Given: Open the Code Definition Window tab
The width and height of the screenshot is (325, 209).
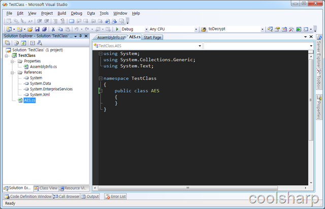Looking at the screenshot, I should 28,197.
